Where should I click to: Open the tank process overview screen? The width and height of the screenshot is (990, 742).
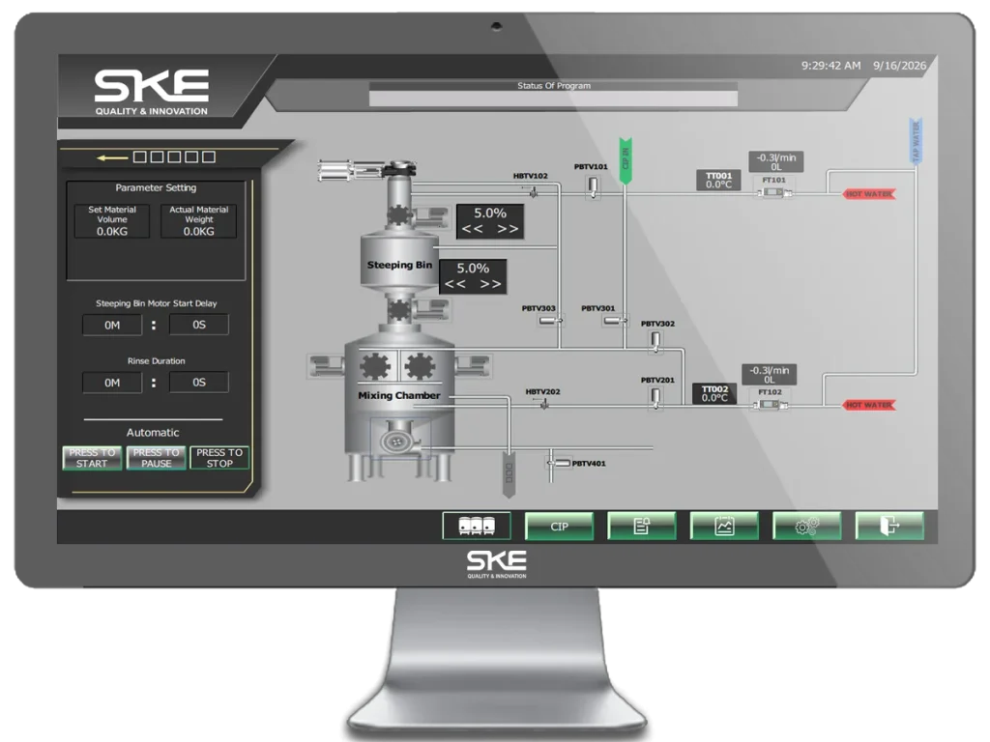tap(477, 526)
